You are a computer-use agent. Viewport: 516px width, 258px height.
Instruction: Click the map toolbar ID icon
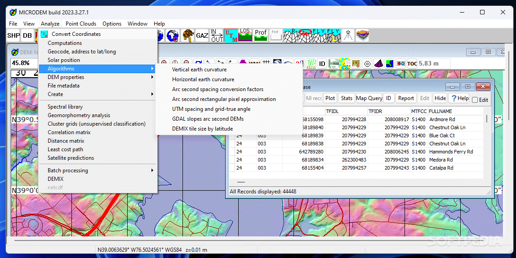pos(322,63)
